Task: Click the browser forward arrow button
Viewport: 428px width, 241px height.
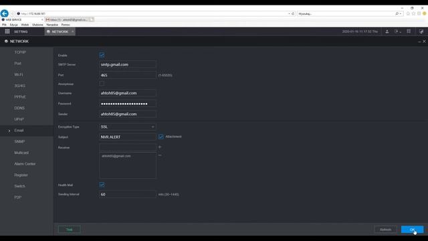Action: pos(12,13)
